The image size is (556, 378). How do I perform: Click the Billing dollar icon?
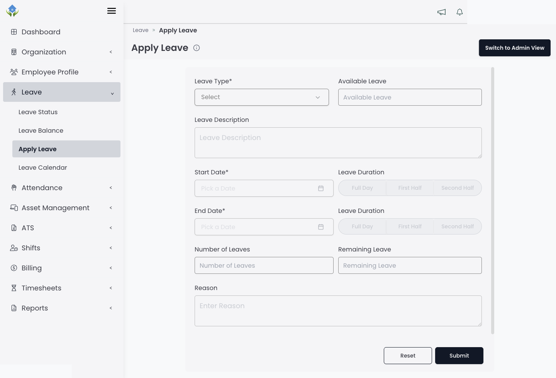(14, 268)
